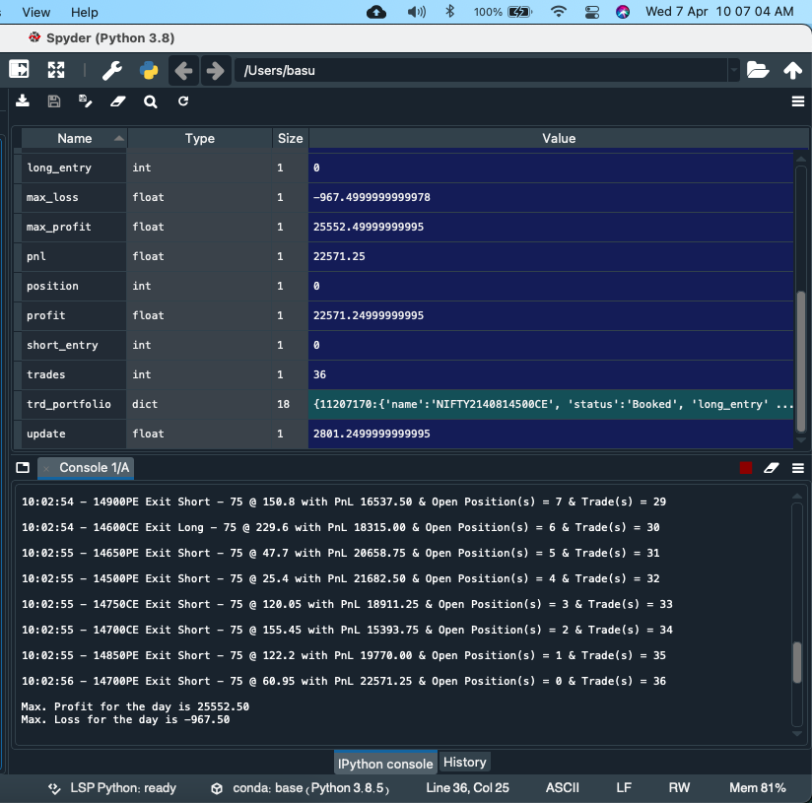
Task: Click Siri icon in menu bar
Action: [623, 12]
